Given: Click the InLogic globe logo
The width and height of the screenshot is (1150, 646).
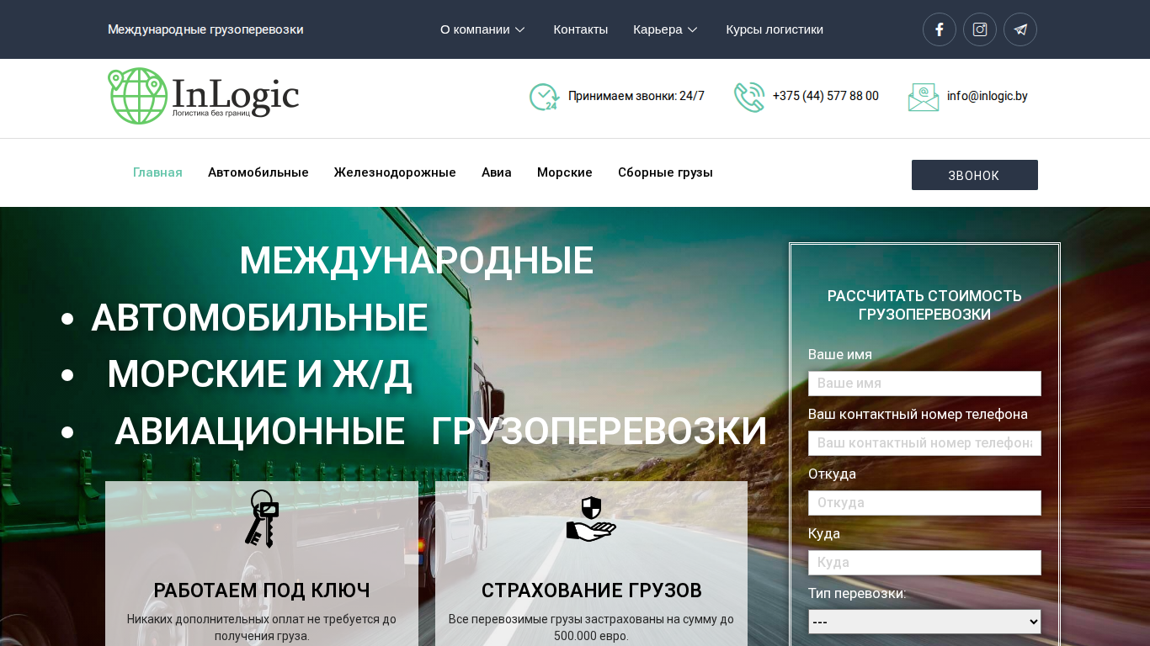Looking at the screenshot, I should [203, 96].
